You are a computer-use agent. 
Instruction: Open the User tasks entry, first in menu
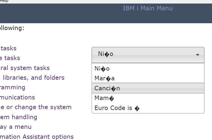[x=8, y=48]
